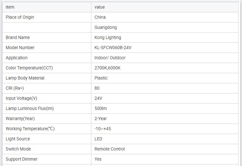Click model number KL-SFCW060B-24V
The image size is (242, 166).
click(113, 48)
